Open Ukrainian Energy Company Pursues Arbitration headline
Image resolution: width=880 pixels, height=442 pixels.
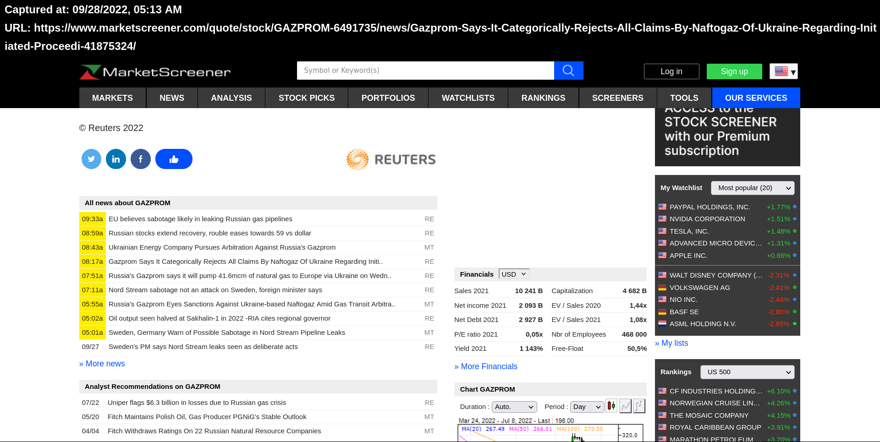[x=222, y=247]
